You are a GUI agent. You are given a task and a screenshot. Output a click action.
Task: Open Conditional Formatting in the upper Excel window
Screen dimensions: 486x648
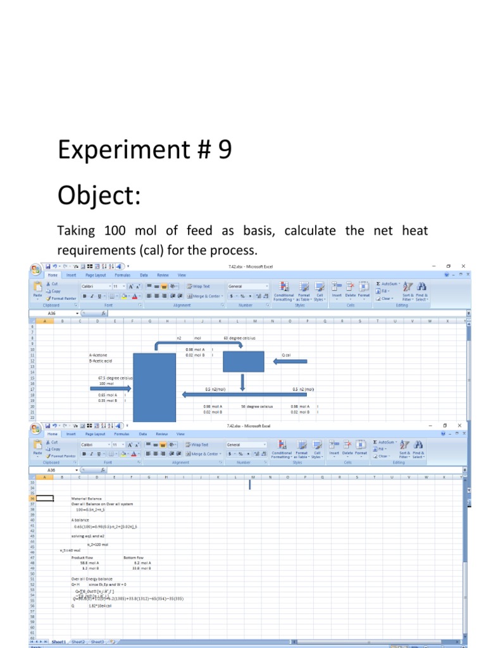283,291
